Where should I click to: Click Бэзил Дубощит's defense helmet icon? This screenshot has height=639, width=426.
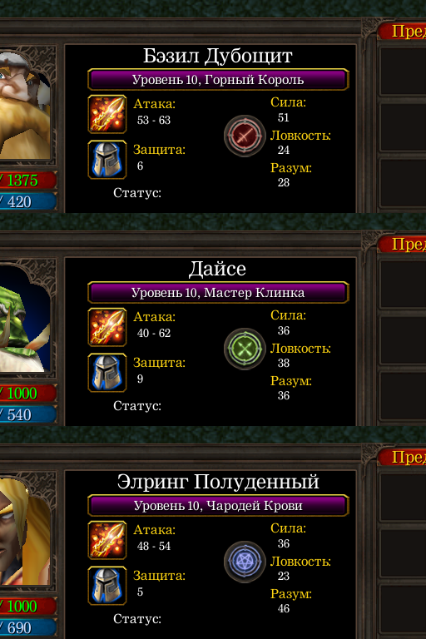pyautogui.click(x=107, y=160)
